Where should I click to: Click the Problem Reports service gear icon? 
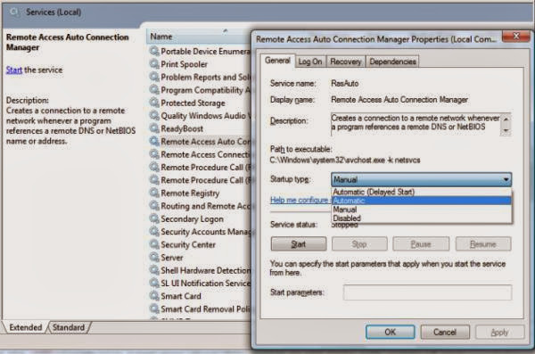(154, 78)
